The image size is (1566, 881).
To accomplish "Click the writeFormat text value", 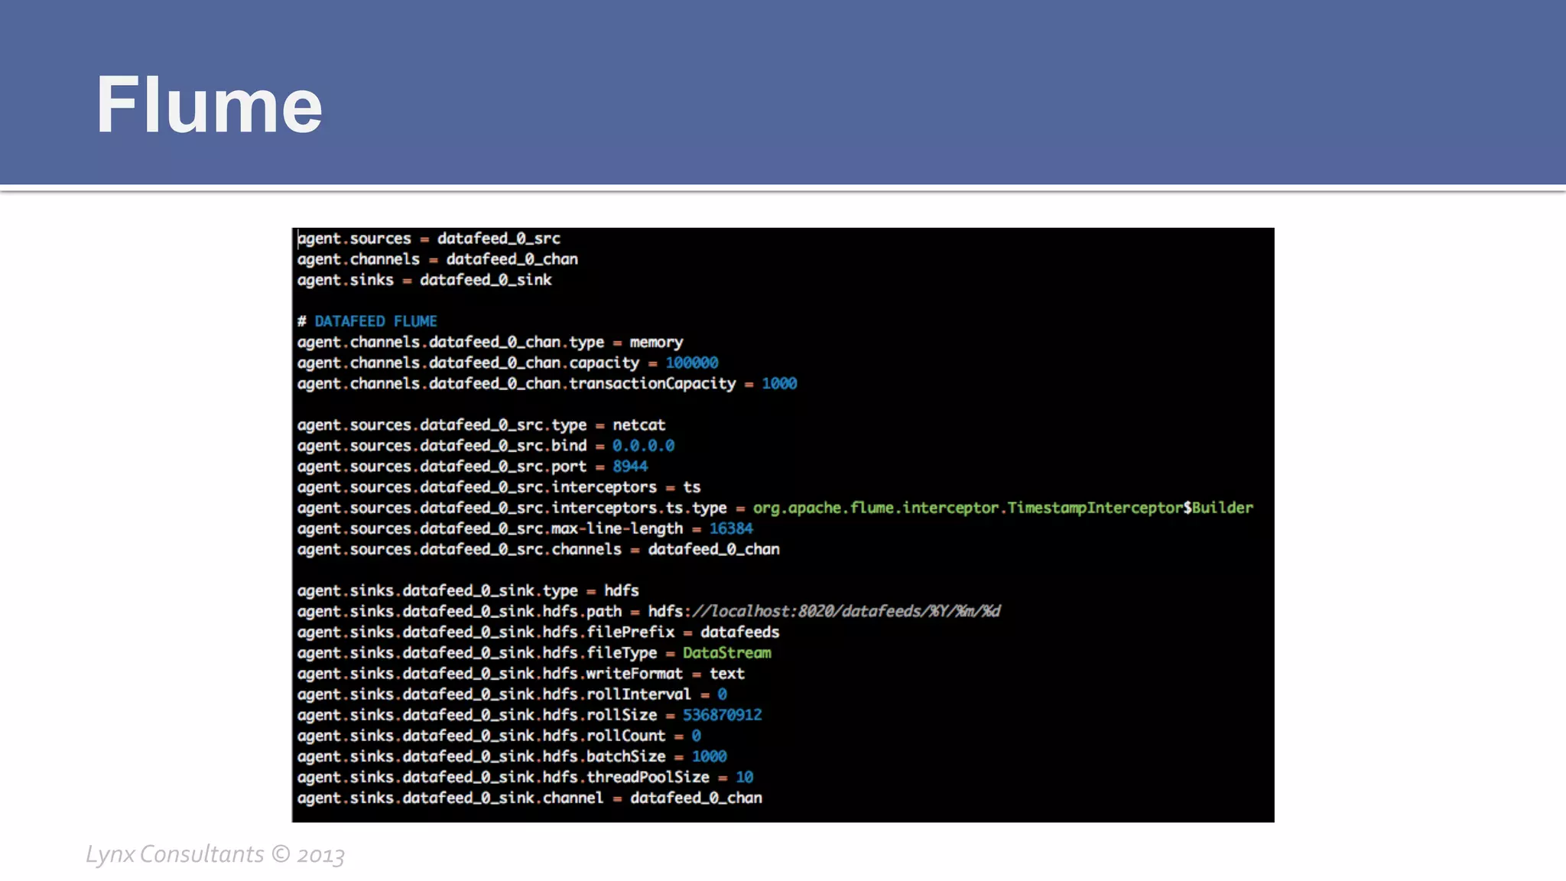I will (x=726, y=673).
